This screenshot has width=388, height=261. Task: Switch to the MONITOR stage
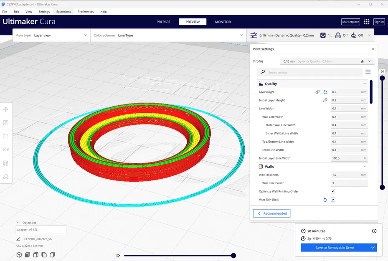click(x=223, y=22)
